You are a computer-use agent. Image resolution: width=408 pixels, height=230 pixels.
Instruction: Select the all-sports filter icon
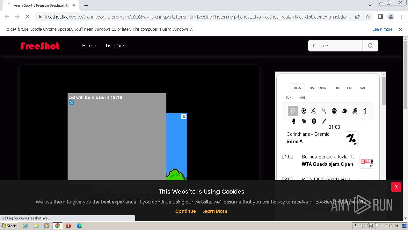pyautogui.click(x=293, y=111)
